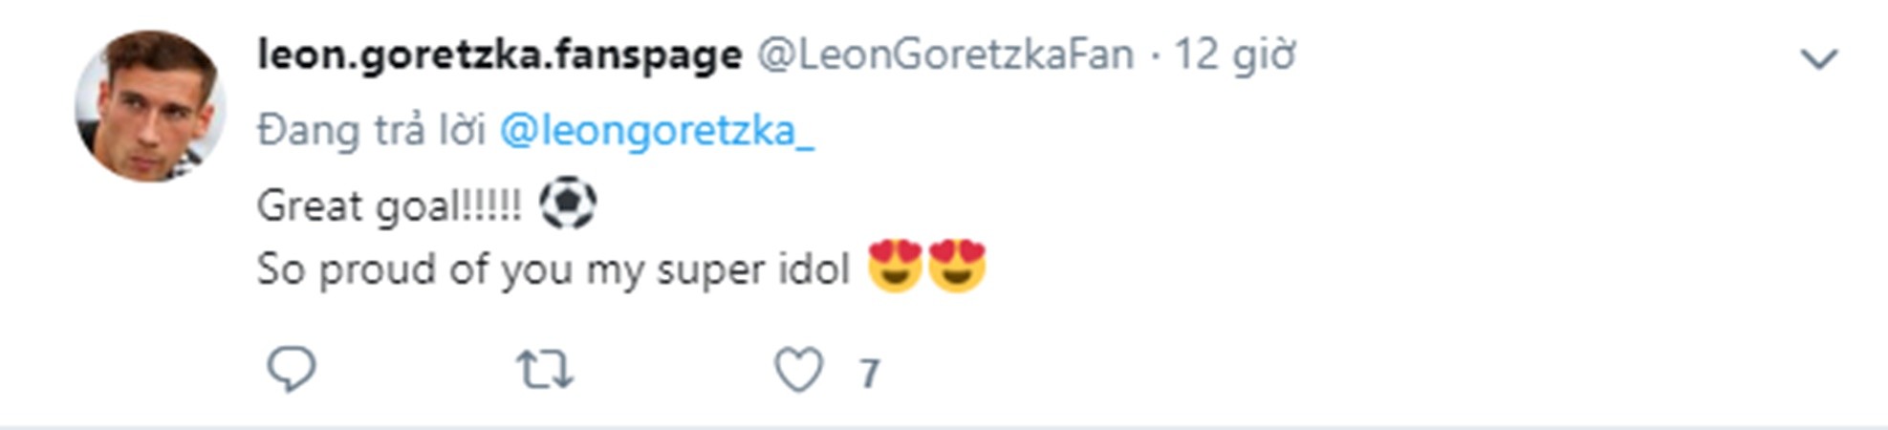Retweet the Great goal tweet
Screen dimensions: 1888x430
coord(544,370)
